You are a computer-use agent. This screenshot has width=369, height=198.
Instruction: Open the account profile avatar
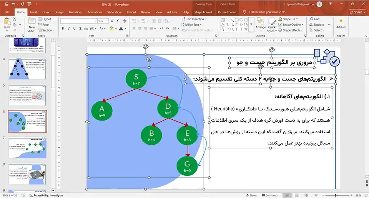[x=319, y=4]
